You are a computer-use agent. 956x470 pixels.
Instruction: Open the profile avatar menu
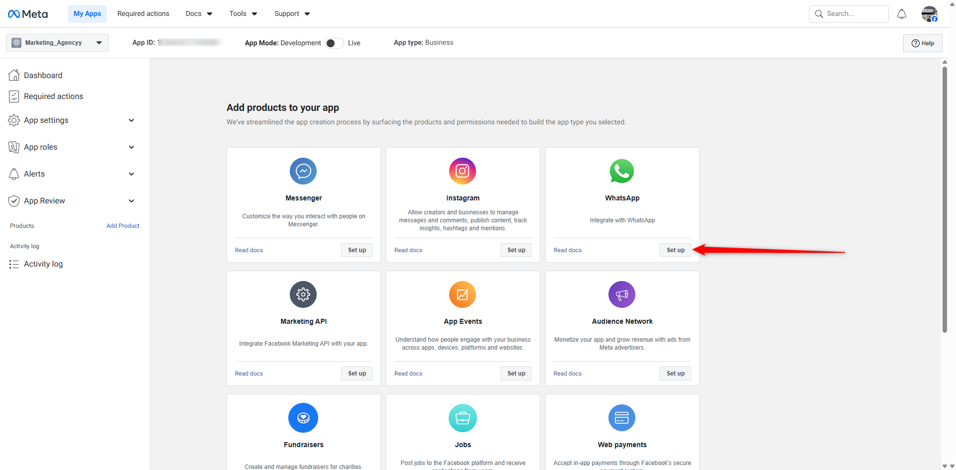930,14
